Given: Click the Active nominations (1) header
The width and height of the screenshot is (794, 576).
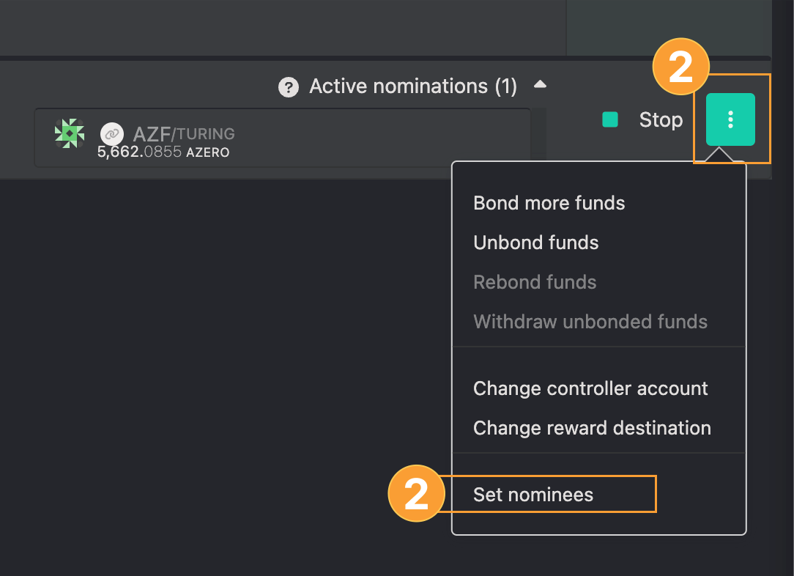Looking at the screenshot, I should click(x=413, y=86).
